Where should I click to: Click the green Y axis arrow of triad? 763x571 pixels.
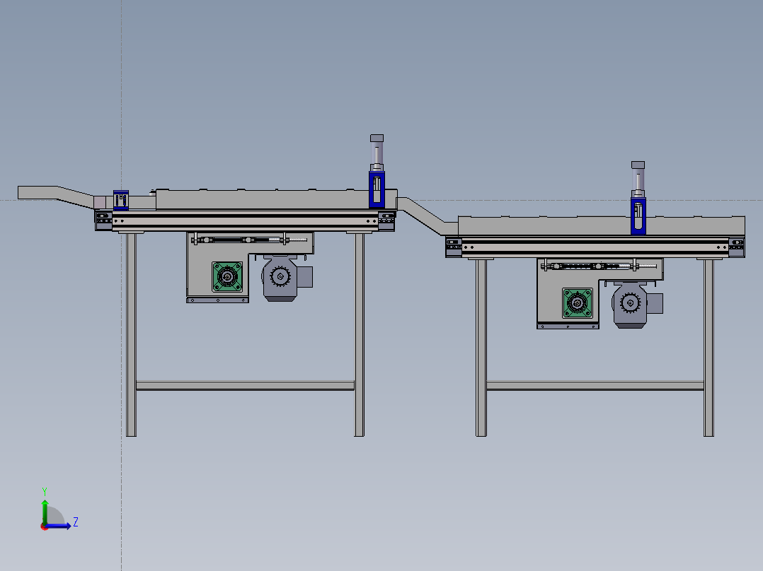(45, 511)
